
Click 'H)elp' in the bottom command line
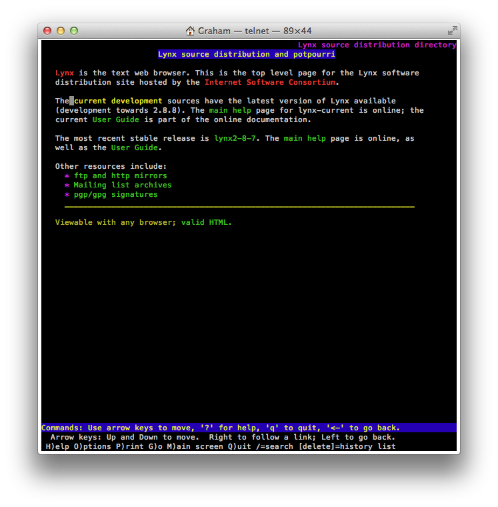(57, 446)
